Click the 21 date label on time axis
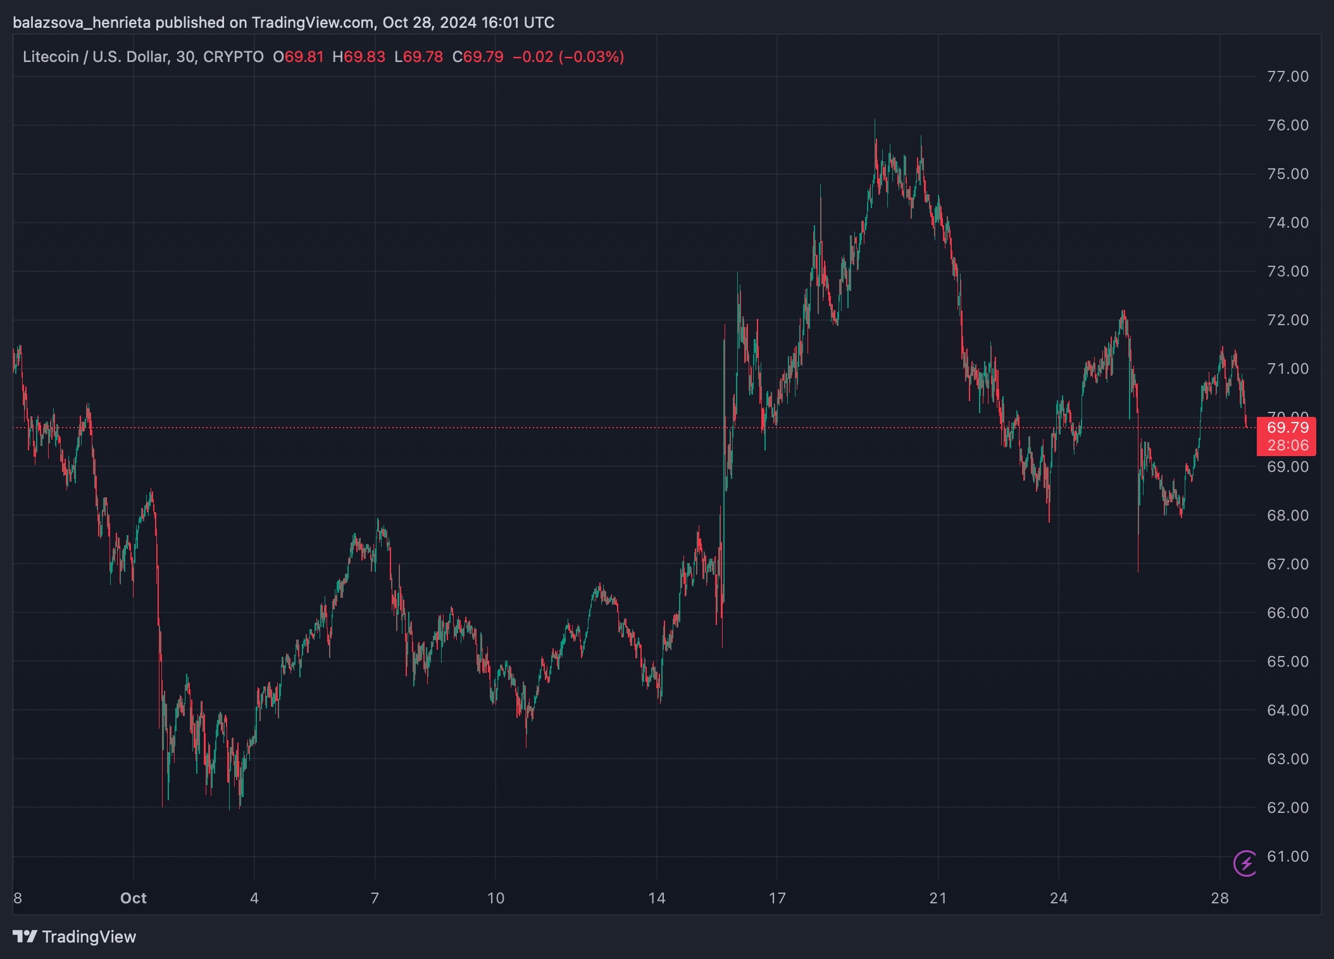1334x959 pixels. click(938, 898)
